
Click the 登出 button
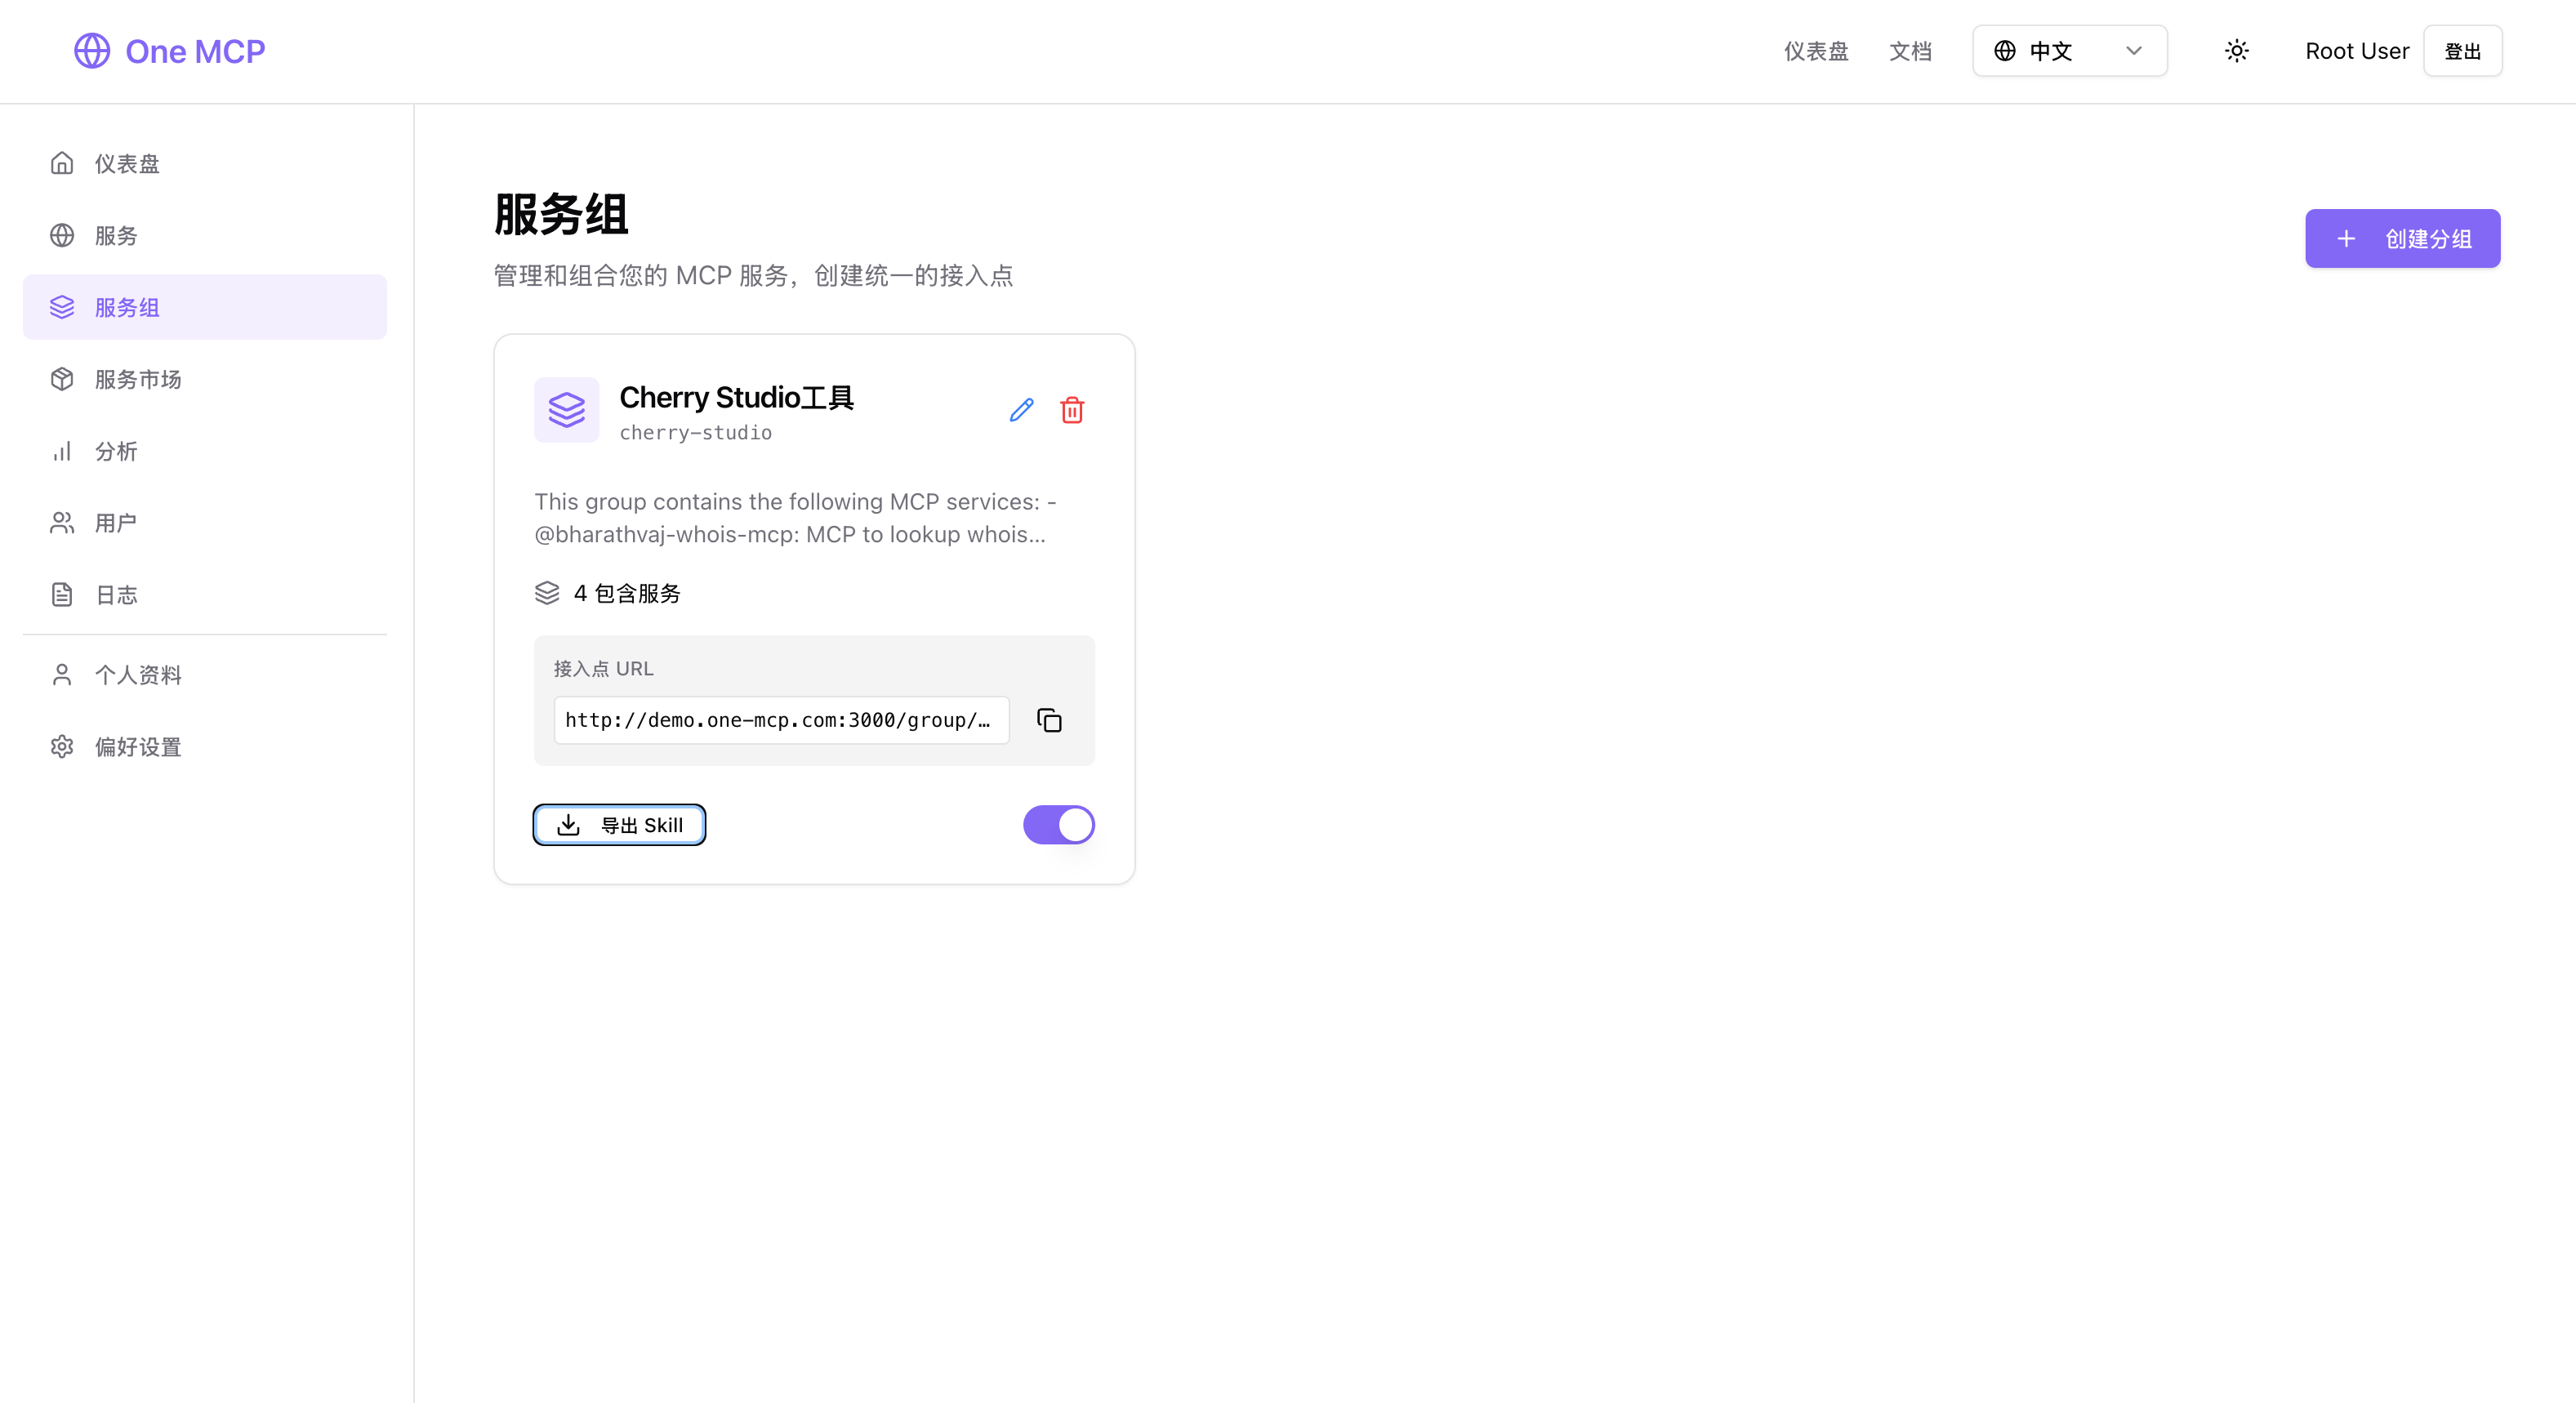[x=2463, y=51]
